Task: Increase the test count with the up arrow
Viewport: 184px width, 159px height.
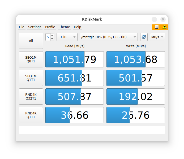Action: [x=52, y=36]
